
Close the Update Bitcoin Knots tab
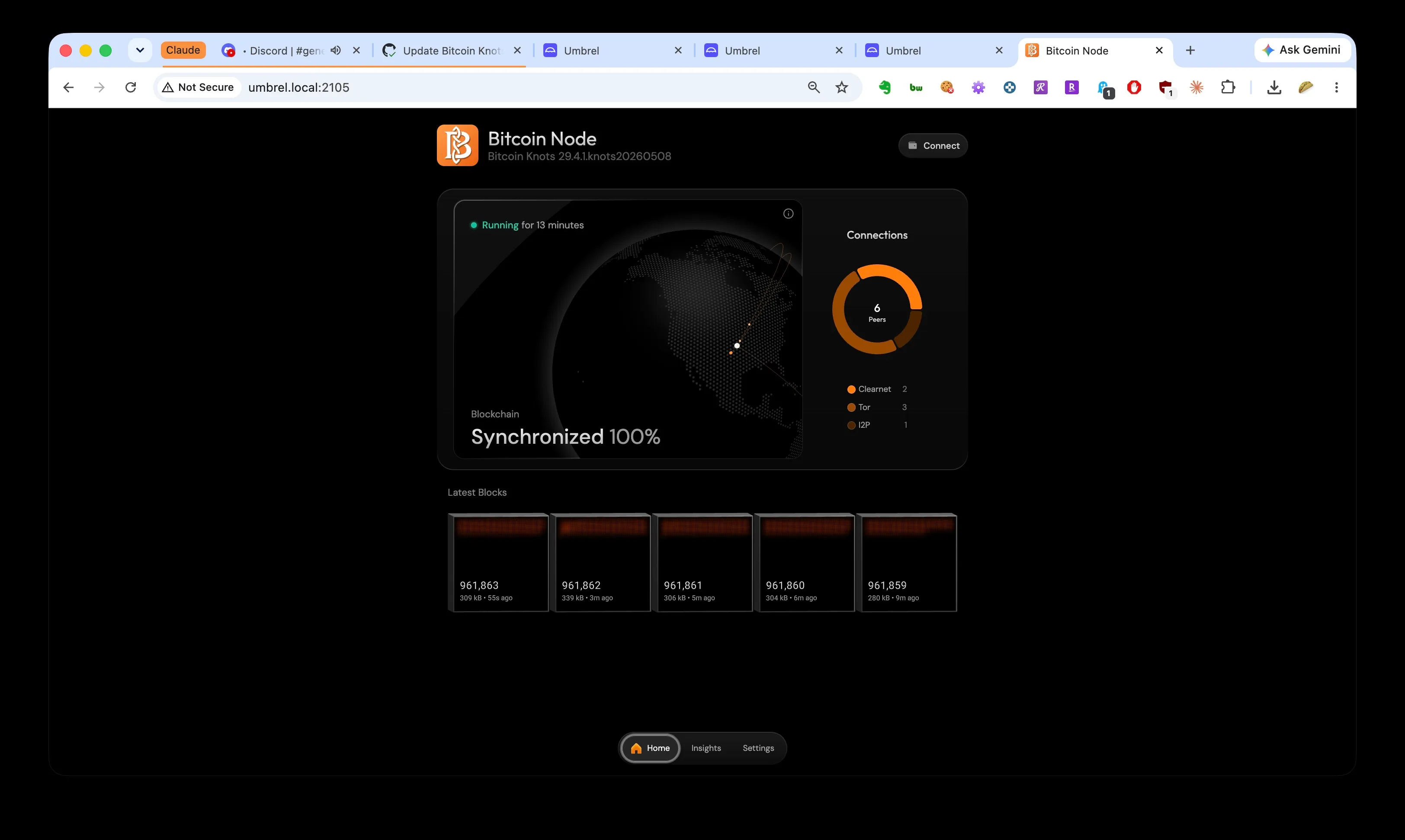pos(517,50)
